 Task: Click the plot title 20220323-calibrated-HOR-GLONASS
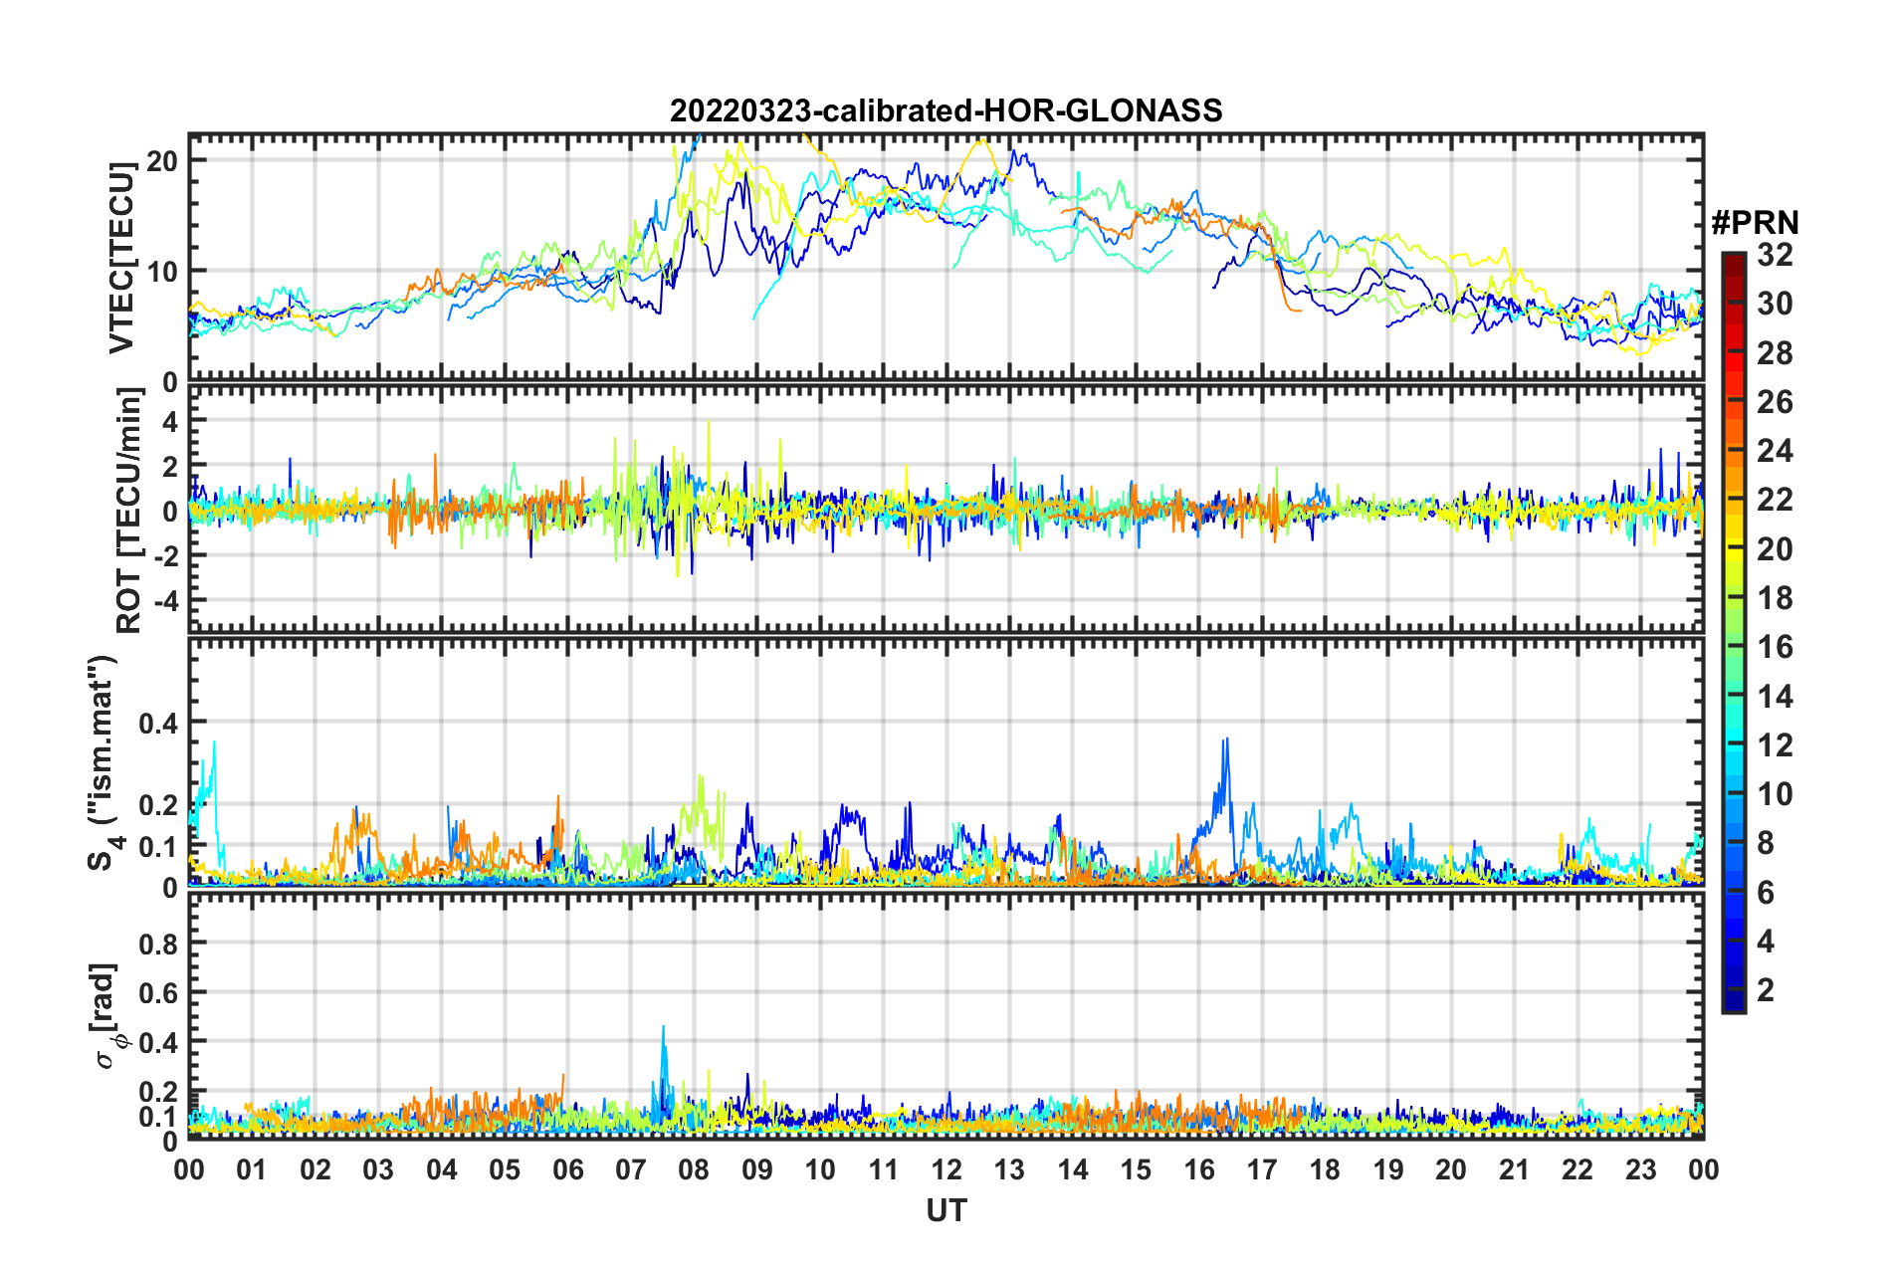coord(946,109)
